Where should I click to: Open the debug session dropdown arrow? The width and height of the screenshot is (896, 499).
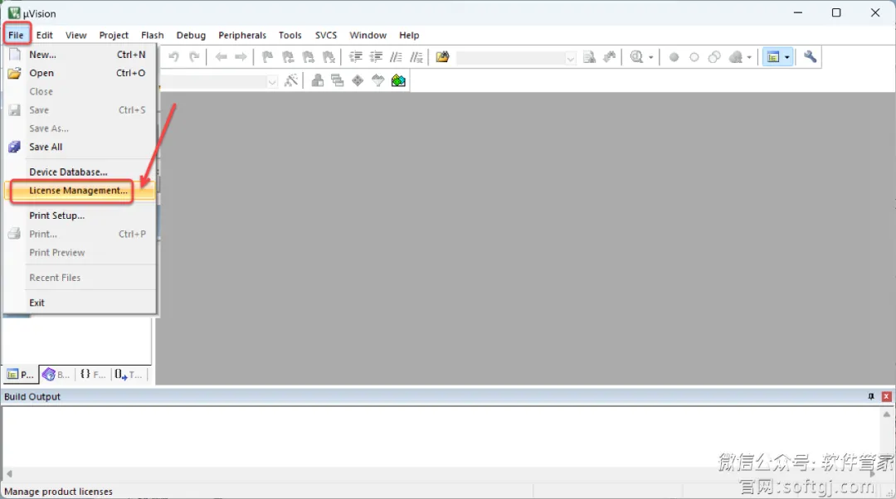click(x=651, y=57)
